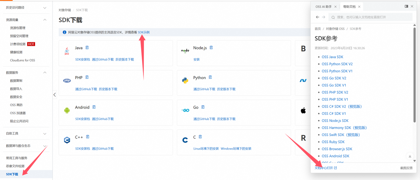Click the help panel search input field

coord(370,17)
